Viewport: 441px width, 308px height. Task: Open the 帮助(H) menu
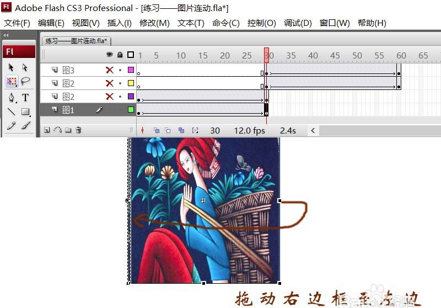point(372,23)
